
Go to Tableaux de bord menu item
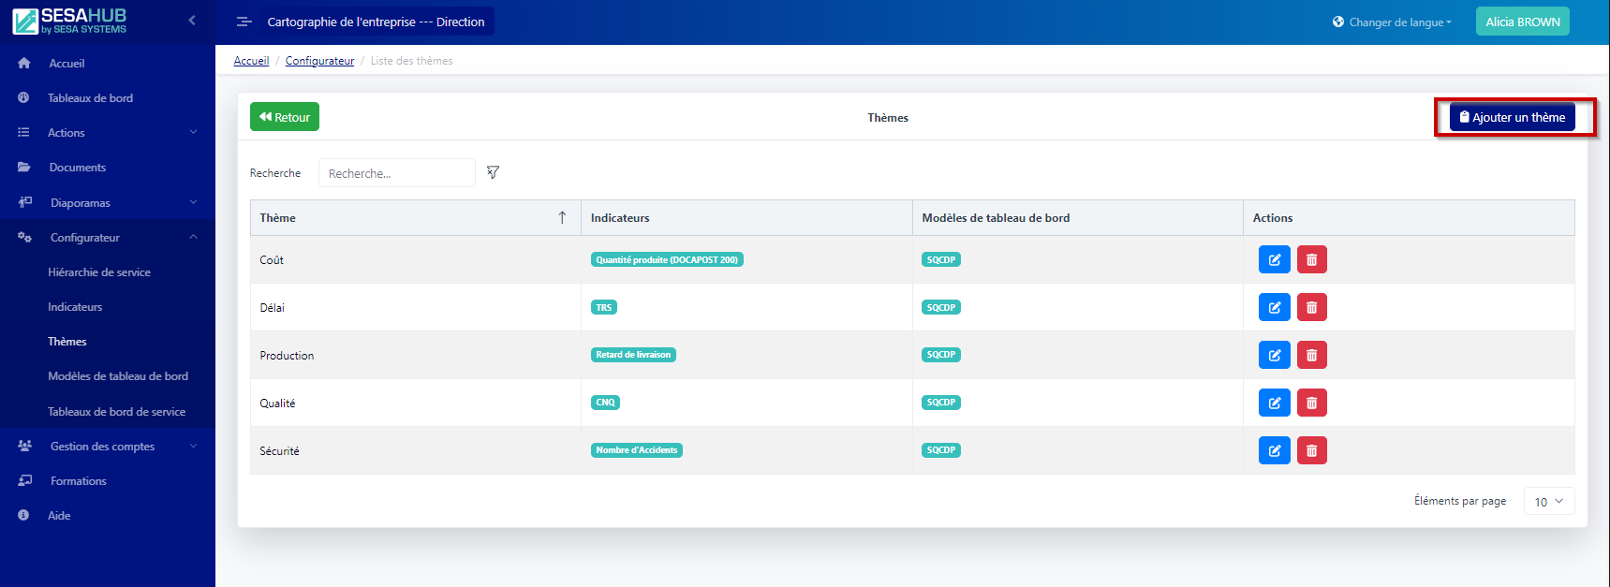click(90, 98)
